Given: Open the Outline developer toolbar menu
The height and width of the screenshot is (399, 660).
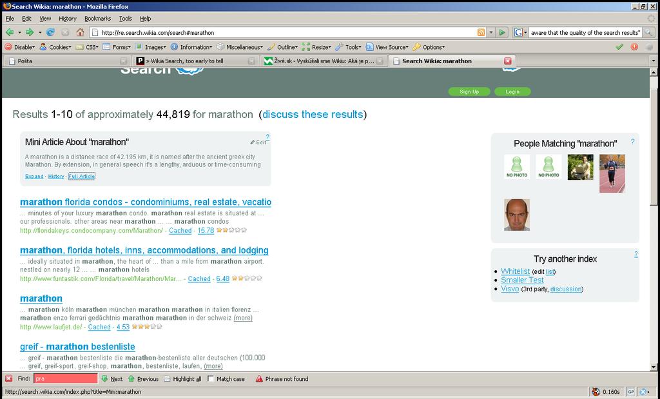Looking at the screenshot, I should [x=282, y=47].
